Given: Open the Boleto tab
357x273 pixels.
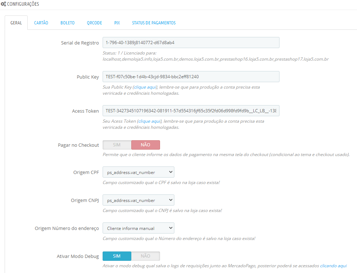Looking at the screenshot, I should [67, 23].
